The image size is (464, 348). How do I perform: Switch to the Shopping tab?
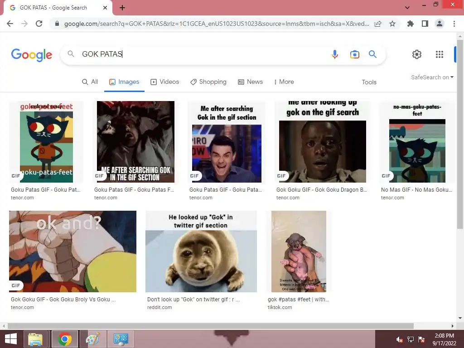(208, 82)
